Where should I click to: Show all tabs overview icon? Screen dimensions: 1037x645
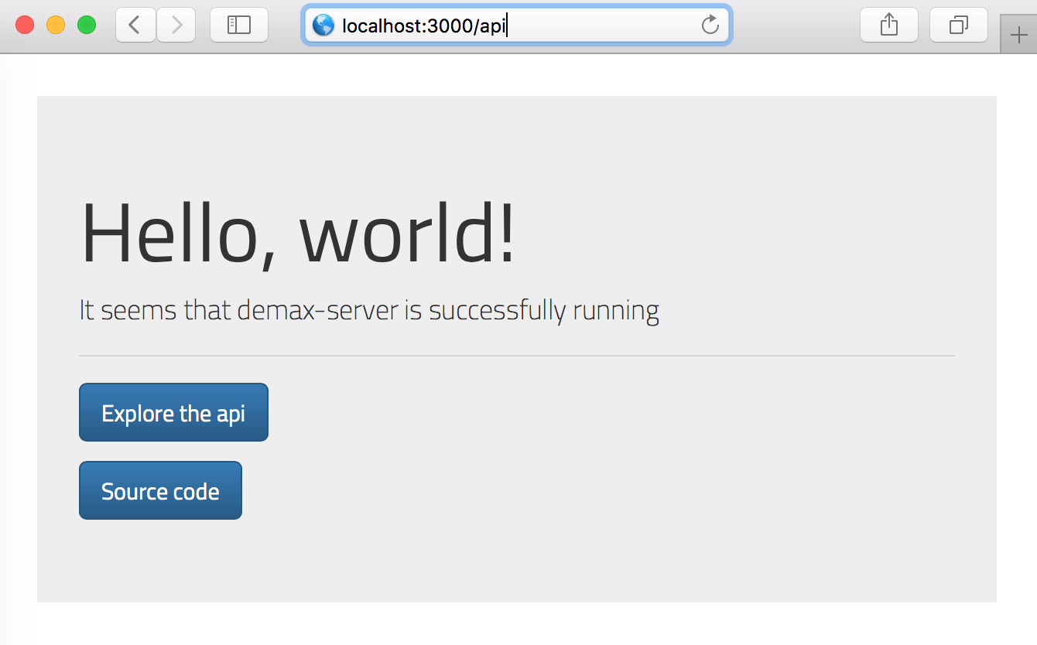click(x=959, y=25)
